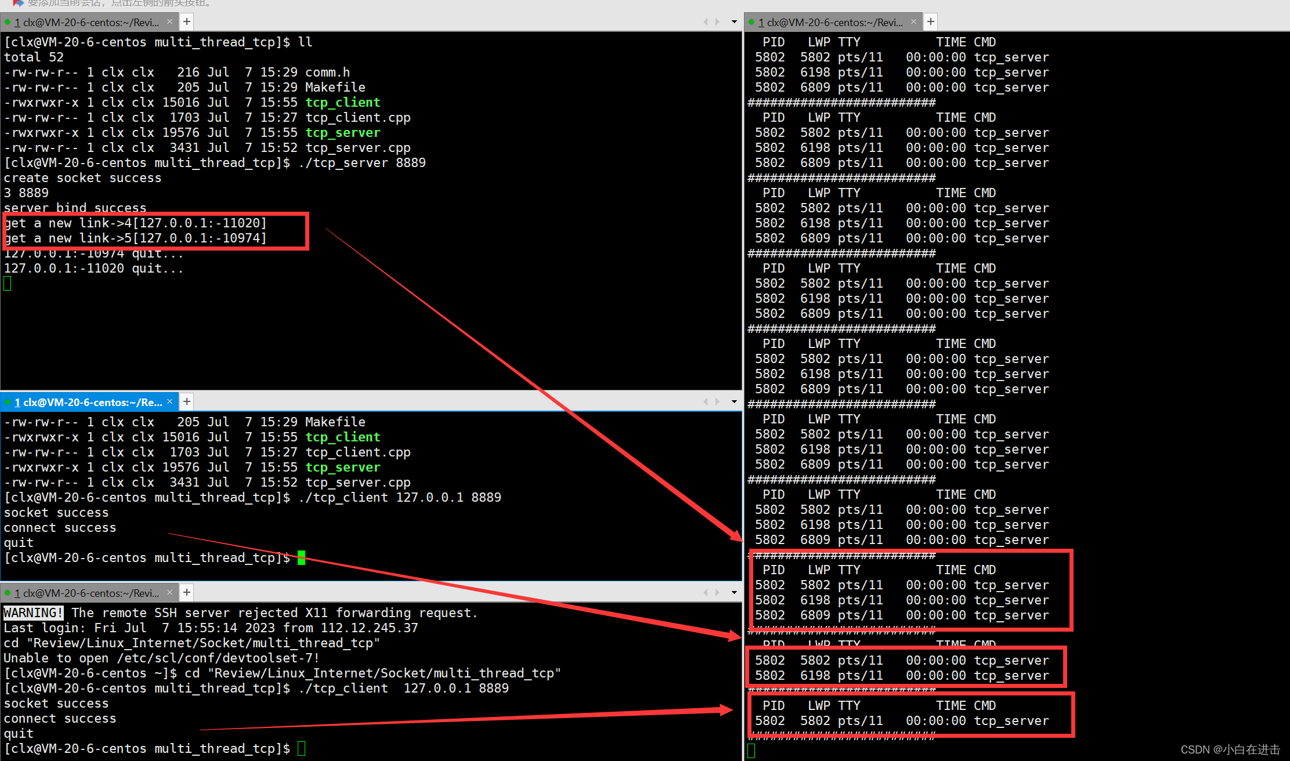Go to the previous tab in the middle-left pane
The image size is (1290, 761).
coord(706,401)
